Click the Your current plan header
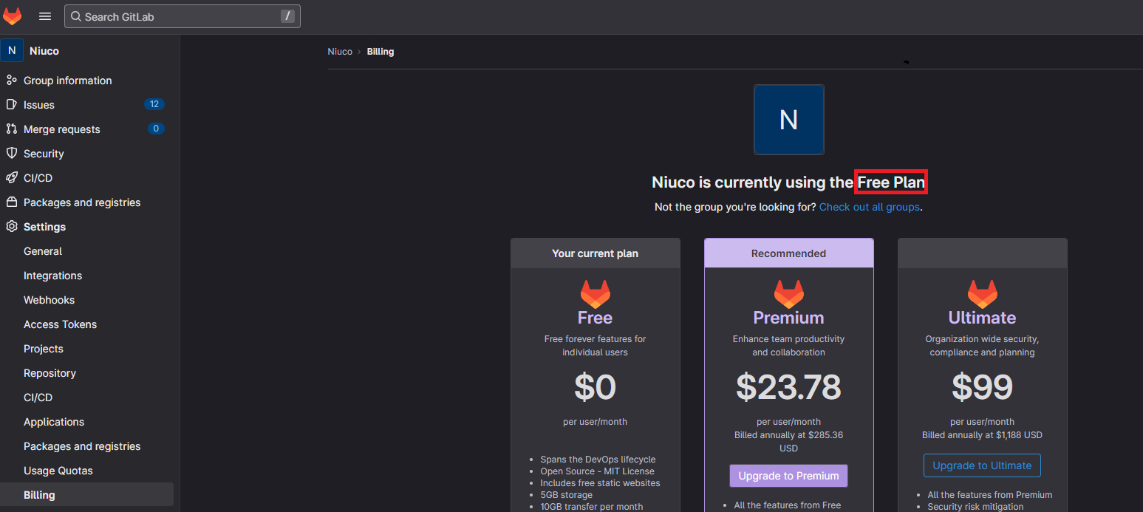 [x=595, y=253]
